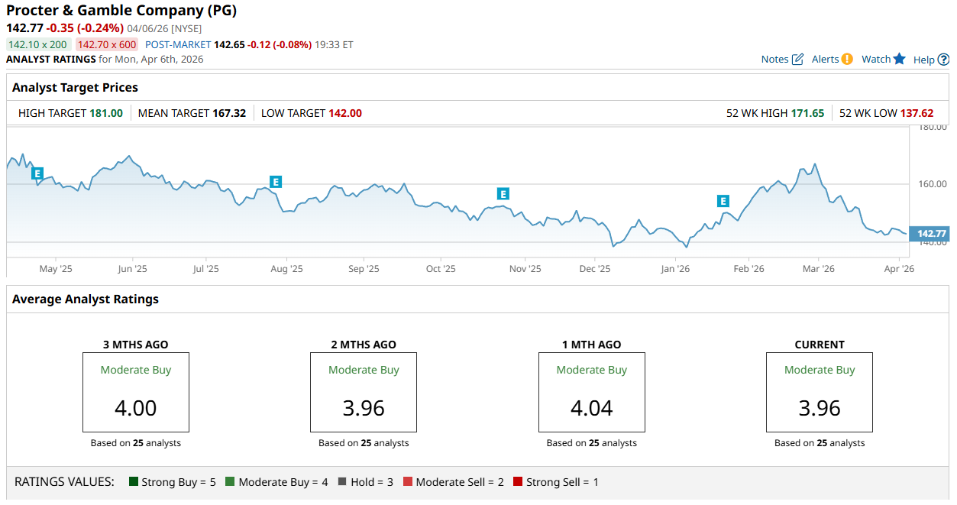This screenshot has height=505, width=957.
Task: Click the Alerts text link
Action: click(x=825, y=60)
